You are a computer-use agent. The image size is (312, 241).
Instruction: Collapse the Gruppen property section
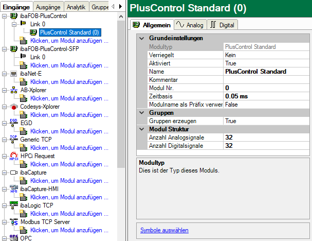coord(142,113)
